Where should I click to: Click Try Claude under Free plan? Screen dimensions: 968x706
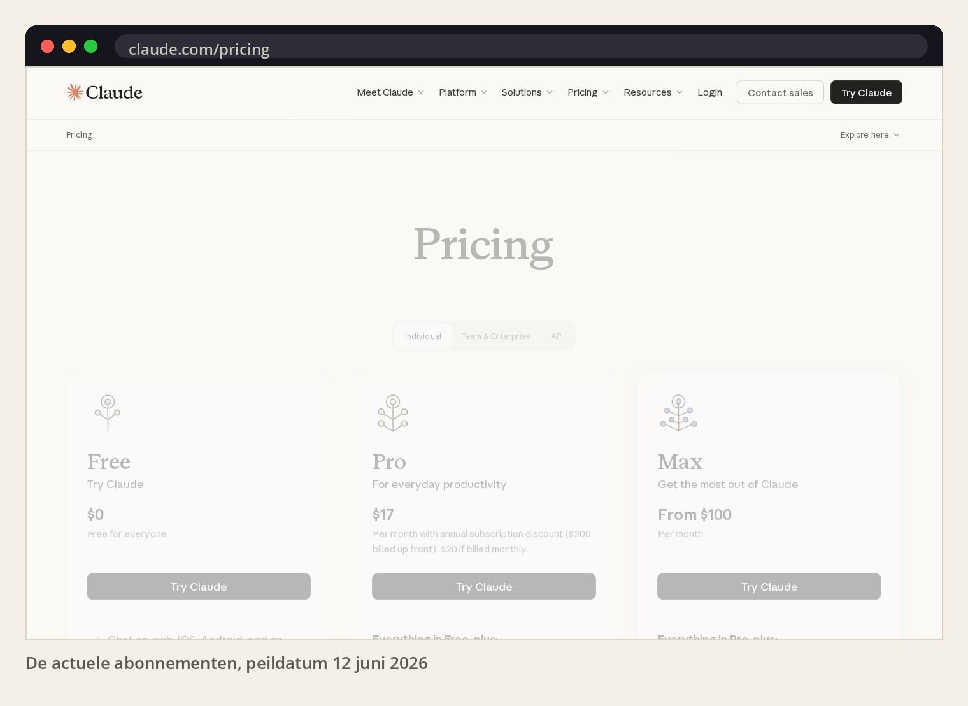tap(199, 586)
